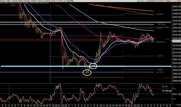Click the 2295.00 price axis label
181x107 pixels.
[176, 74]
